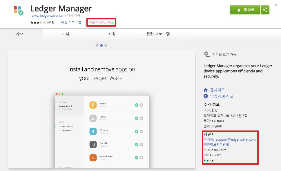Open the 웹사이트 link

tap(217, 90)
